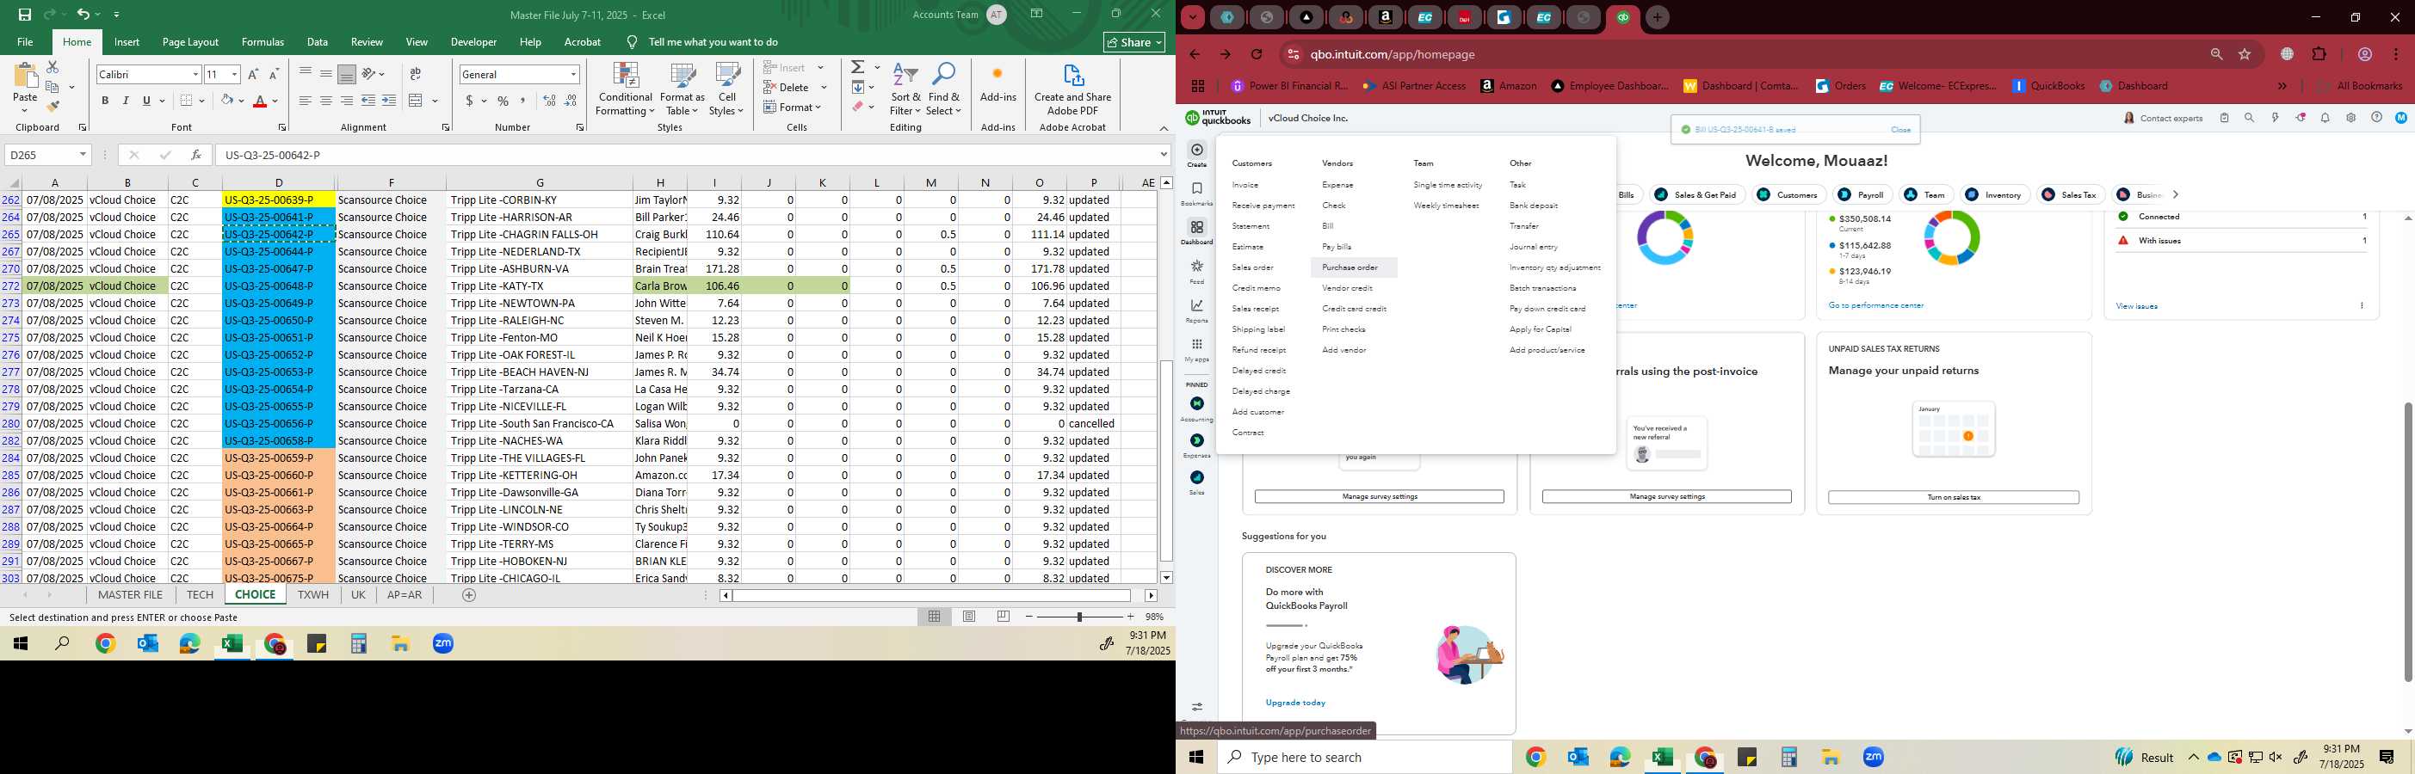
Task: Expand the formula bar
Action: click(x=1164, y=155)
